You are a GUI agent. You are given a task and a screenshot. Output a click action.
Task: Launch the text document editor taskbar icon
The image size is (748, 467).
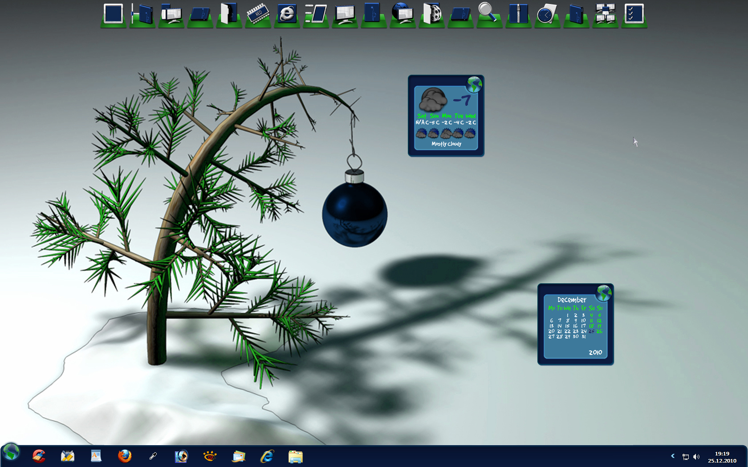coord(96,456)
